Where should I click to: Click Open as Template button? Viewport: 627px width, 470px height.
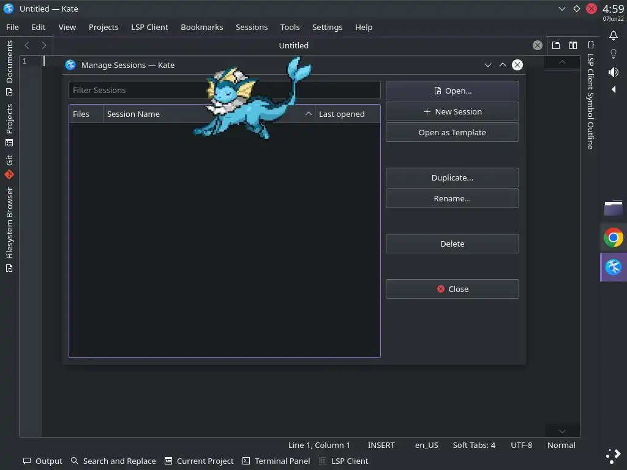[452, 132]
